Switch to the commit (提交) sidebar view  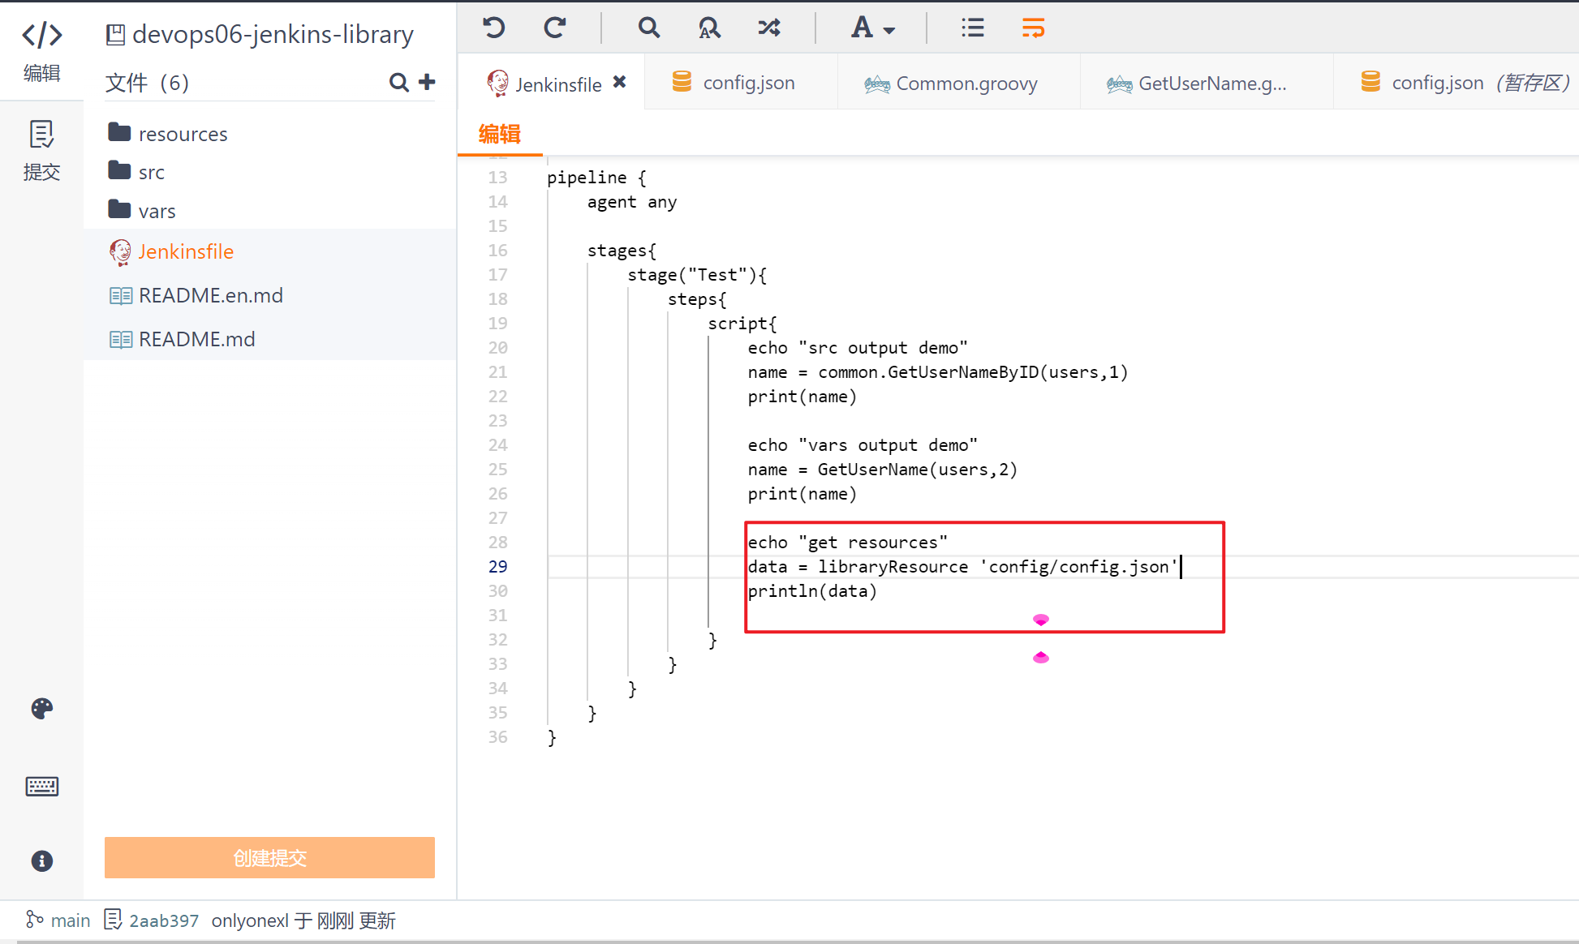click(41, 151)
